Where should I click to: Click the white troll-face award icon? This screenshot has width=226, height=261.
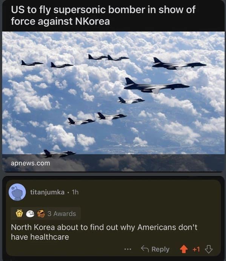pos(30,214)
